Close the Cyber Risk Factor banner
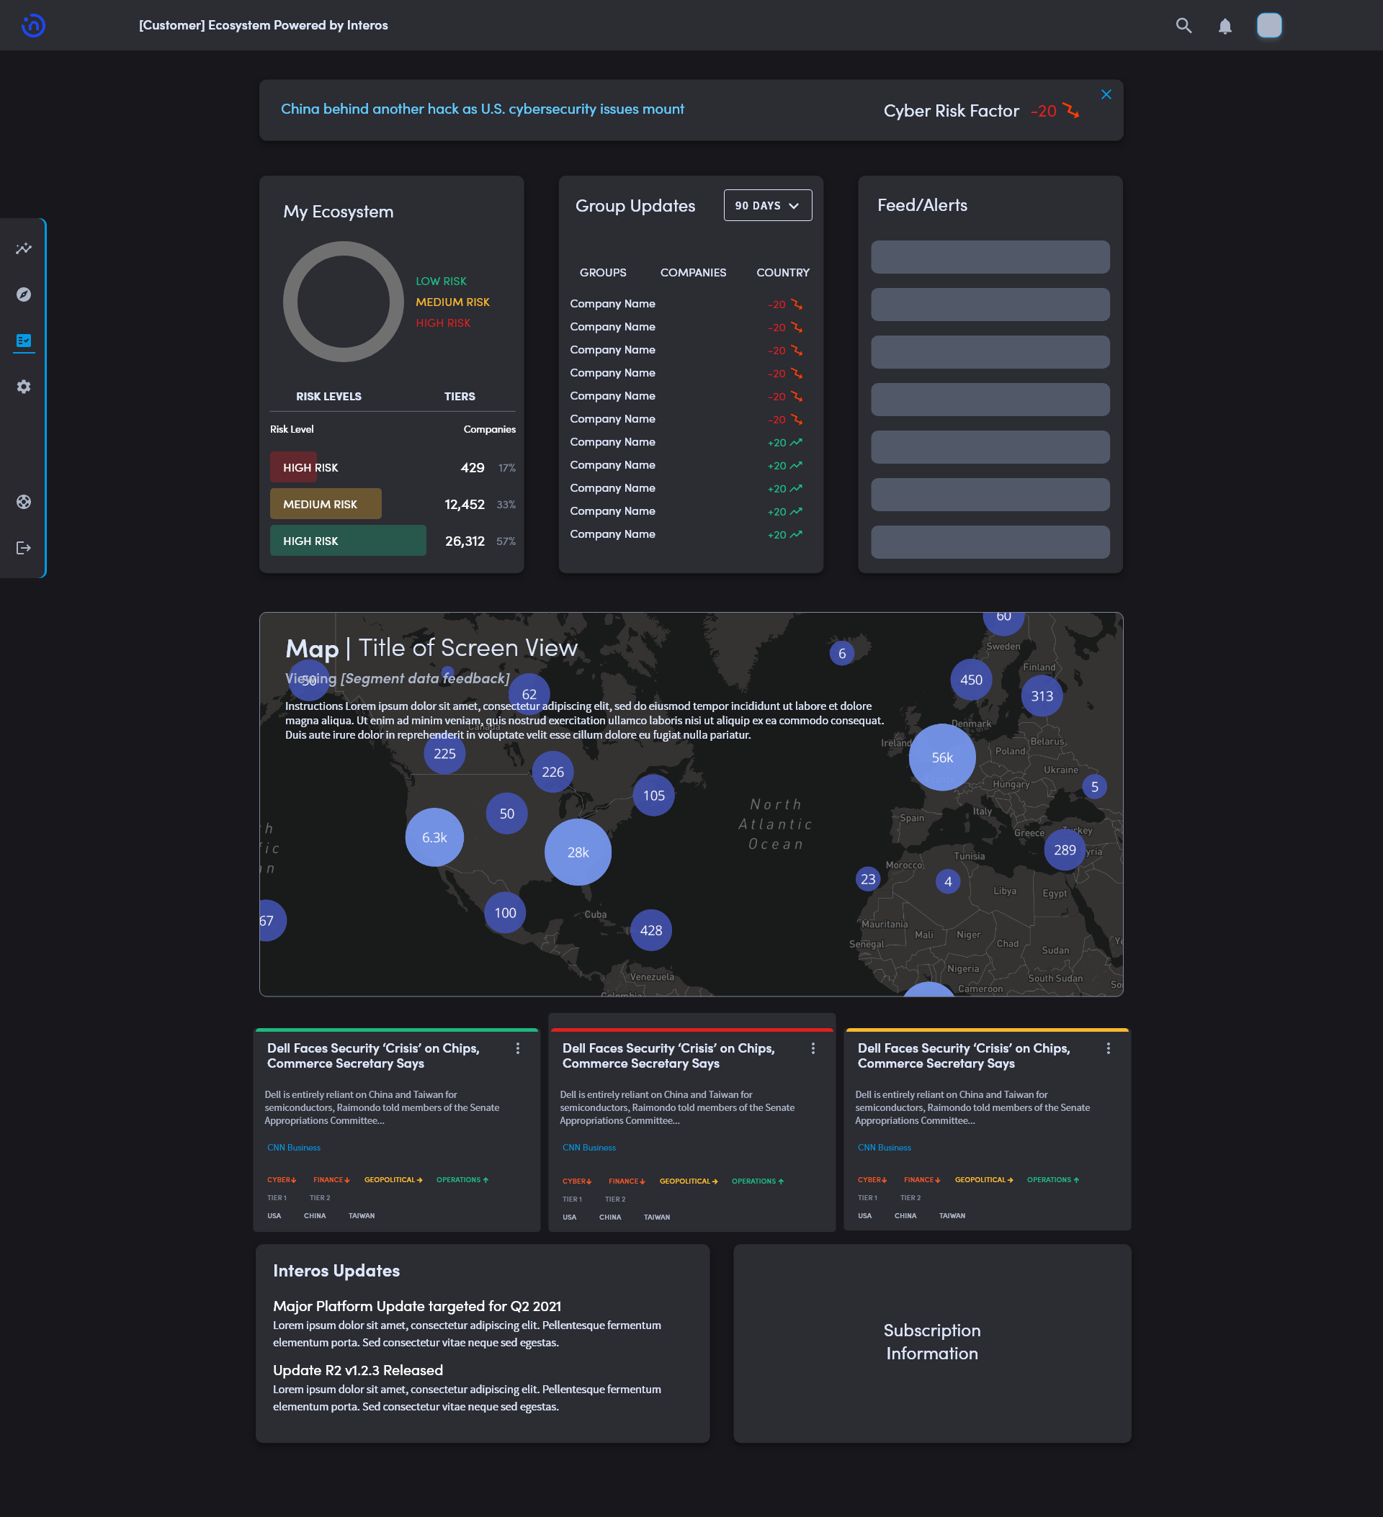This screenshot has width=1383, height=1517. 1106,94
